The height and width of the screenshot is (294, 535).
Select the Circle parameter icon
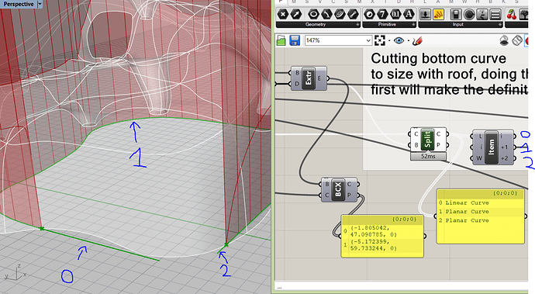(313, 14)
